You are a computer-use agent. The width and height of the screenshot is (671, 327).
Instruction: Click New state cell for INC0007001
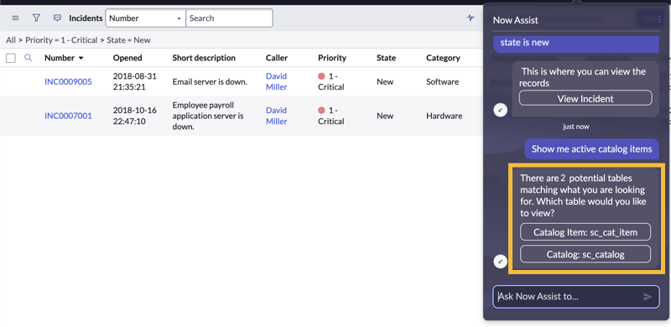point(385,116)
